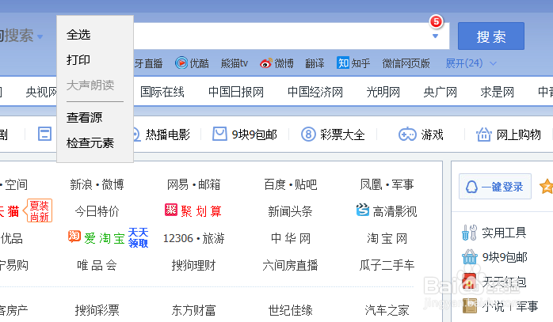This screenshot has width=553, height=322.
Task: Visit 光明网 link
Action: (x=383, y=93)
